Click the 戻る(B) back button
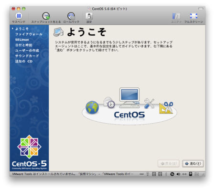Screen dimensions: 215x190 click(169, 163)
